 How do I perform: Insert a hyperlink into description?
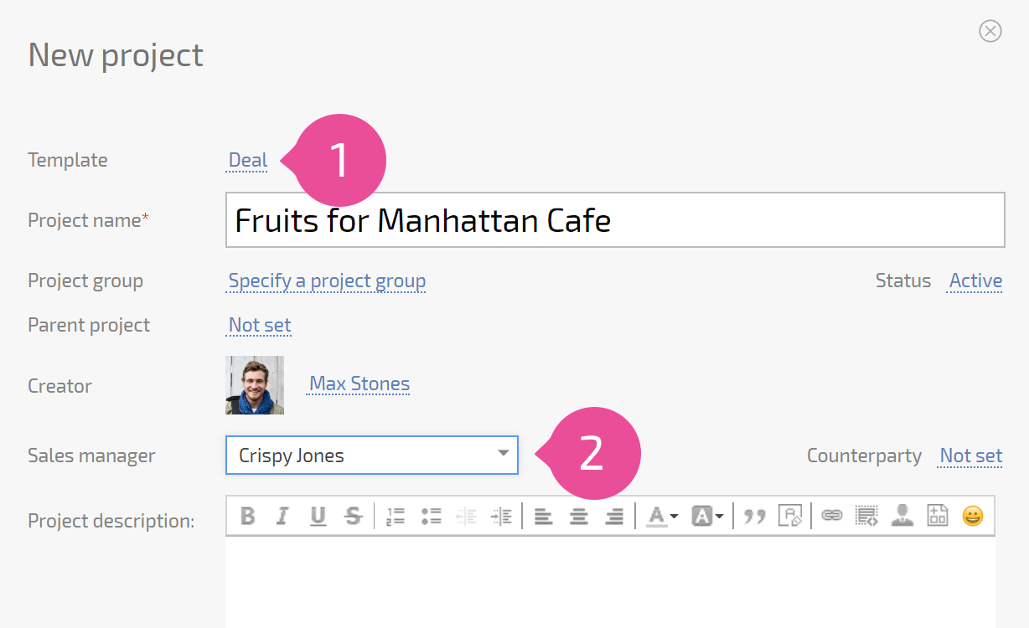click(x=831, y=516)
